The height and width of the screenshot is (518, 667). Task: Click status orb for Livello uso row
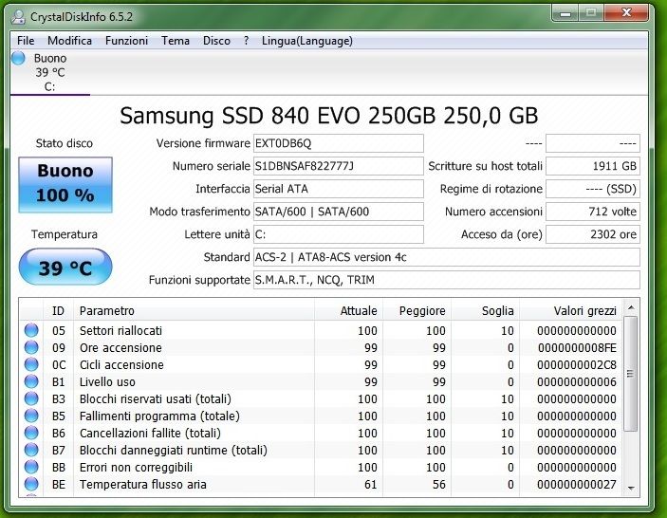tap(31, 381)
